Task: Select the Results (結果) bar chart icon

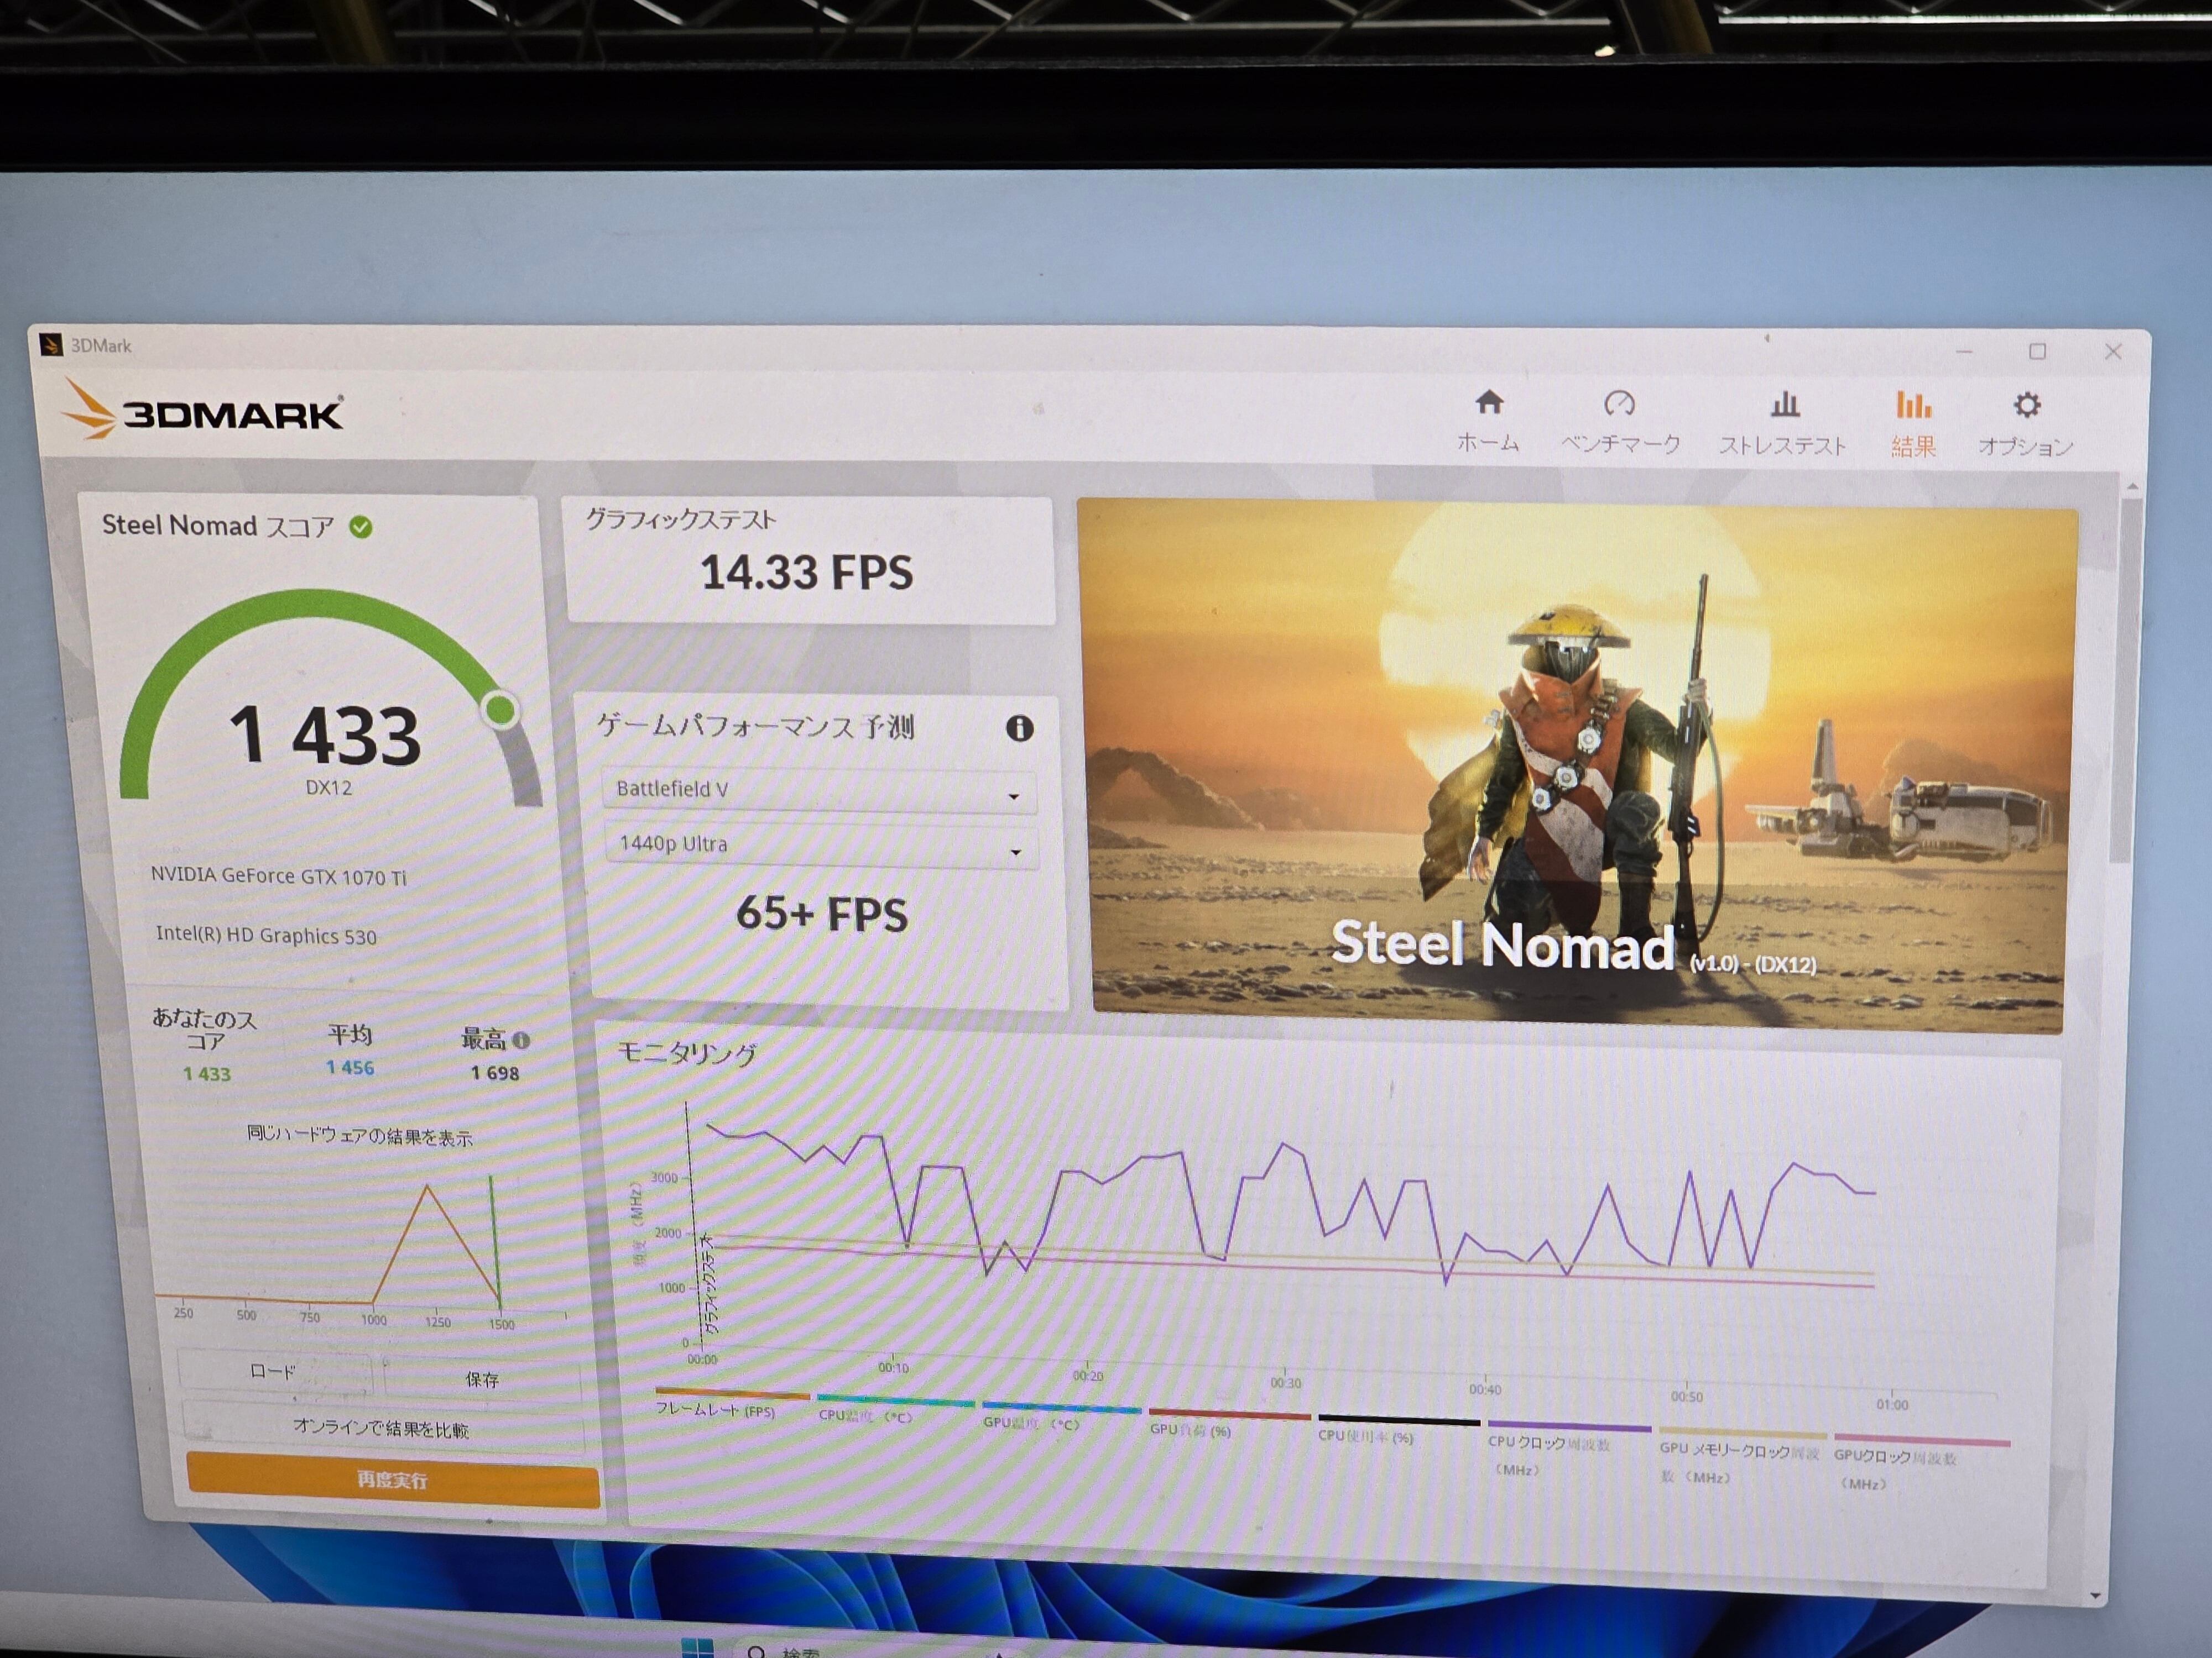Action: tap(1913, 406)
